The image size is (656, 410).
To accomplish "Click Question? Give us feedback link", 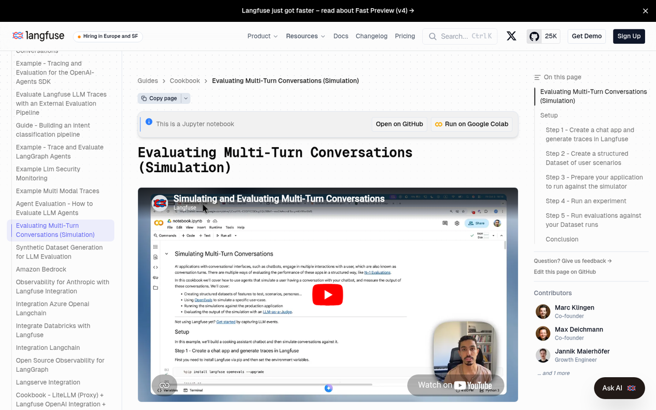I will [573, 261].
